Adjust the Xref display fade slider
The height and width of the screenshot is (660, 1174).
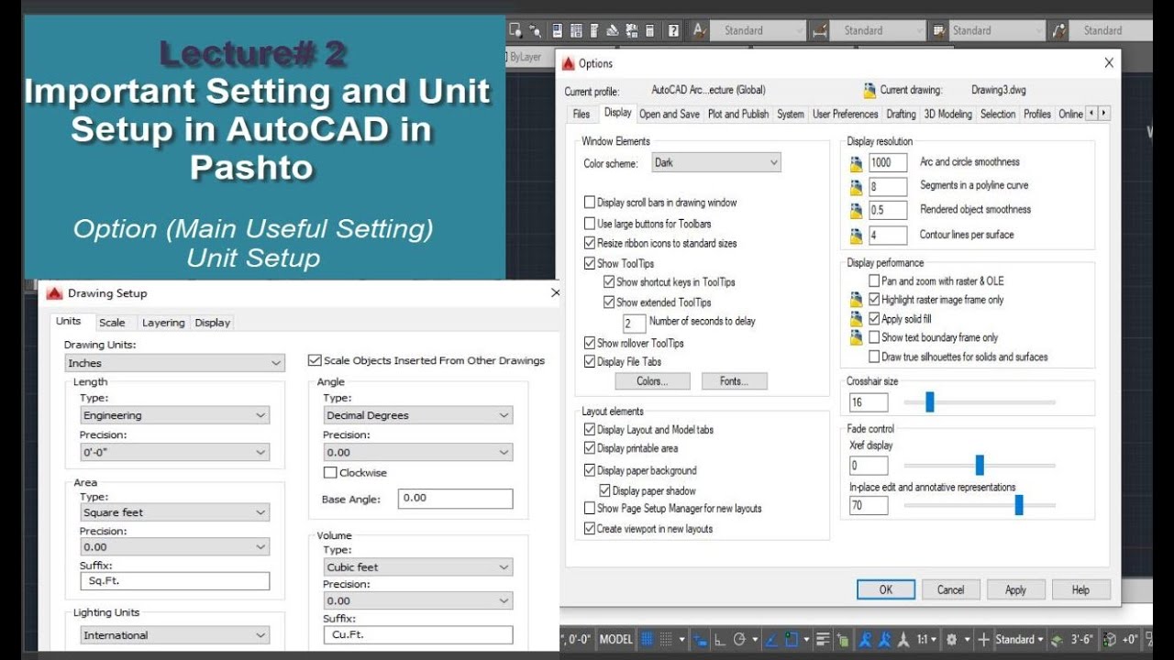coord(979,465)
